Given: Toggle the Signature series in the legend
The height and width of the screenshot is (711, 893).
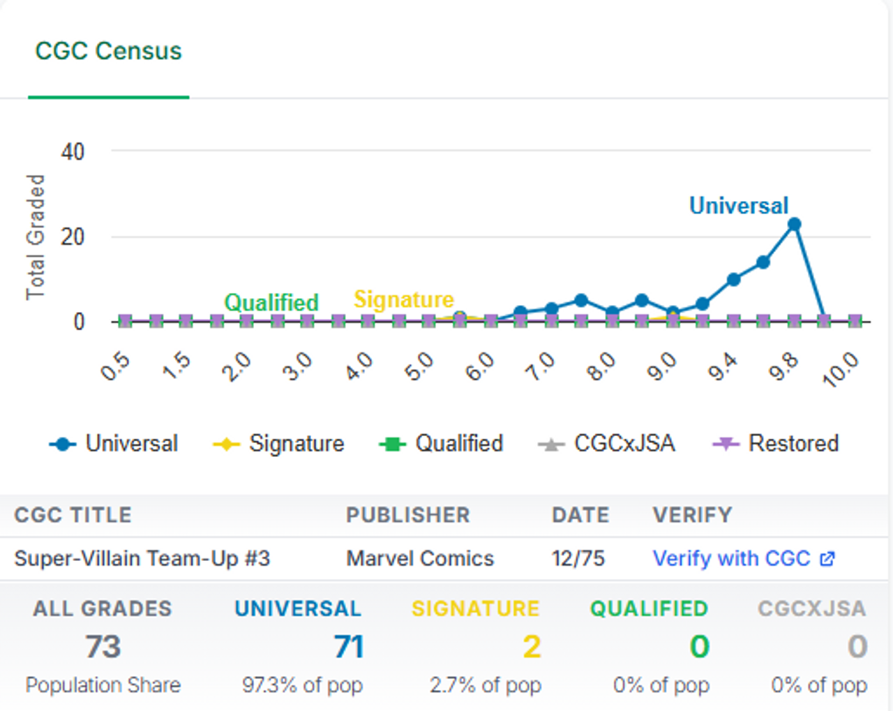Looking at the screenshot, I should point(278,444).
